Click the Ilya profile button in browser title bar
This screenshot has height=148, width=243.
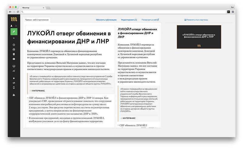point(232,7)
